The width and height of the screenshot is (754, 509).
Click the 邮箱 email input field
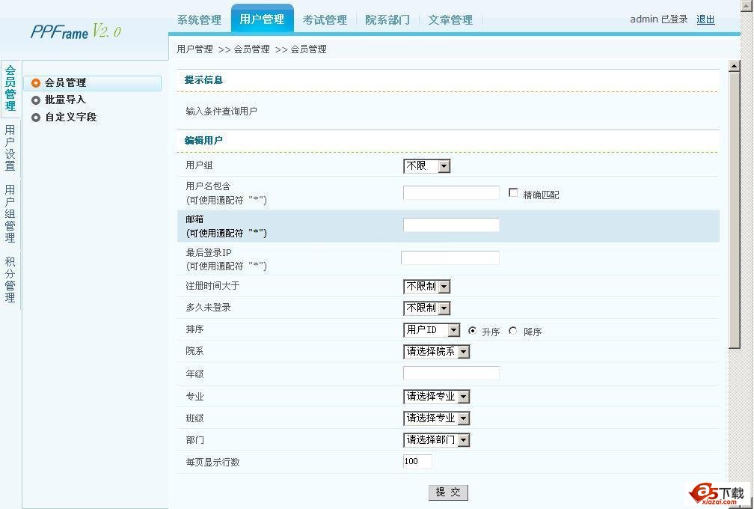click(450, 225)
